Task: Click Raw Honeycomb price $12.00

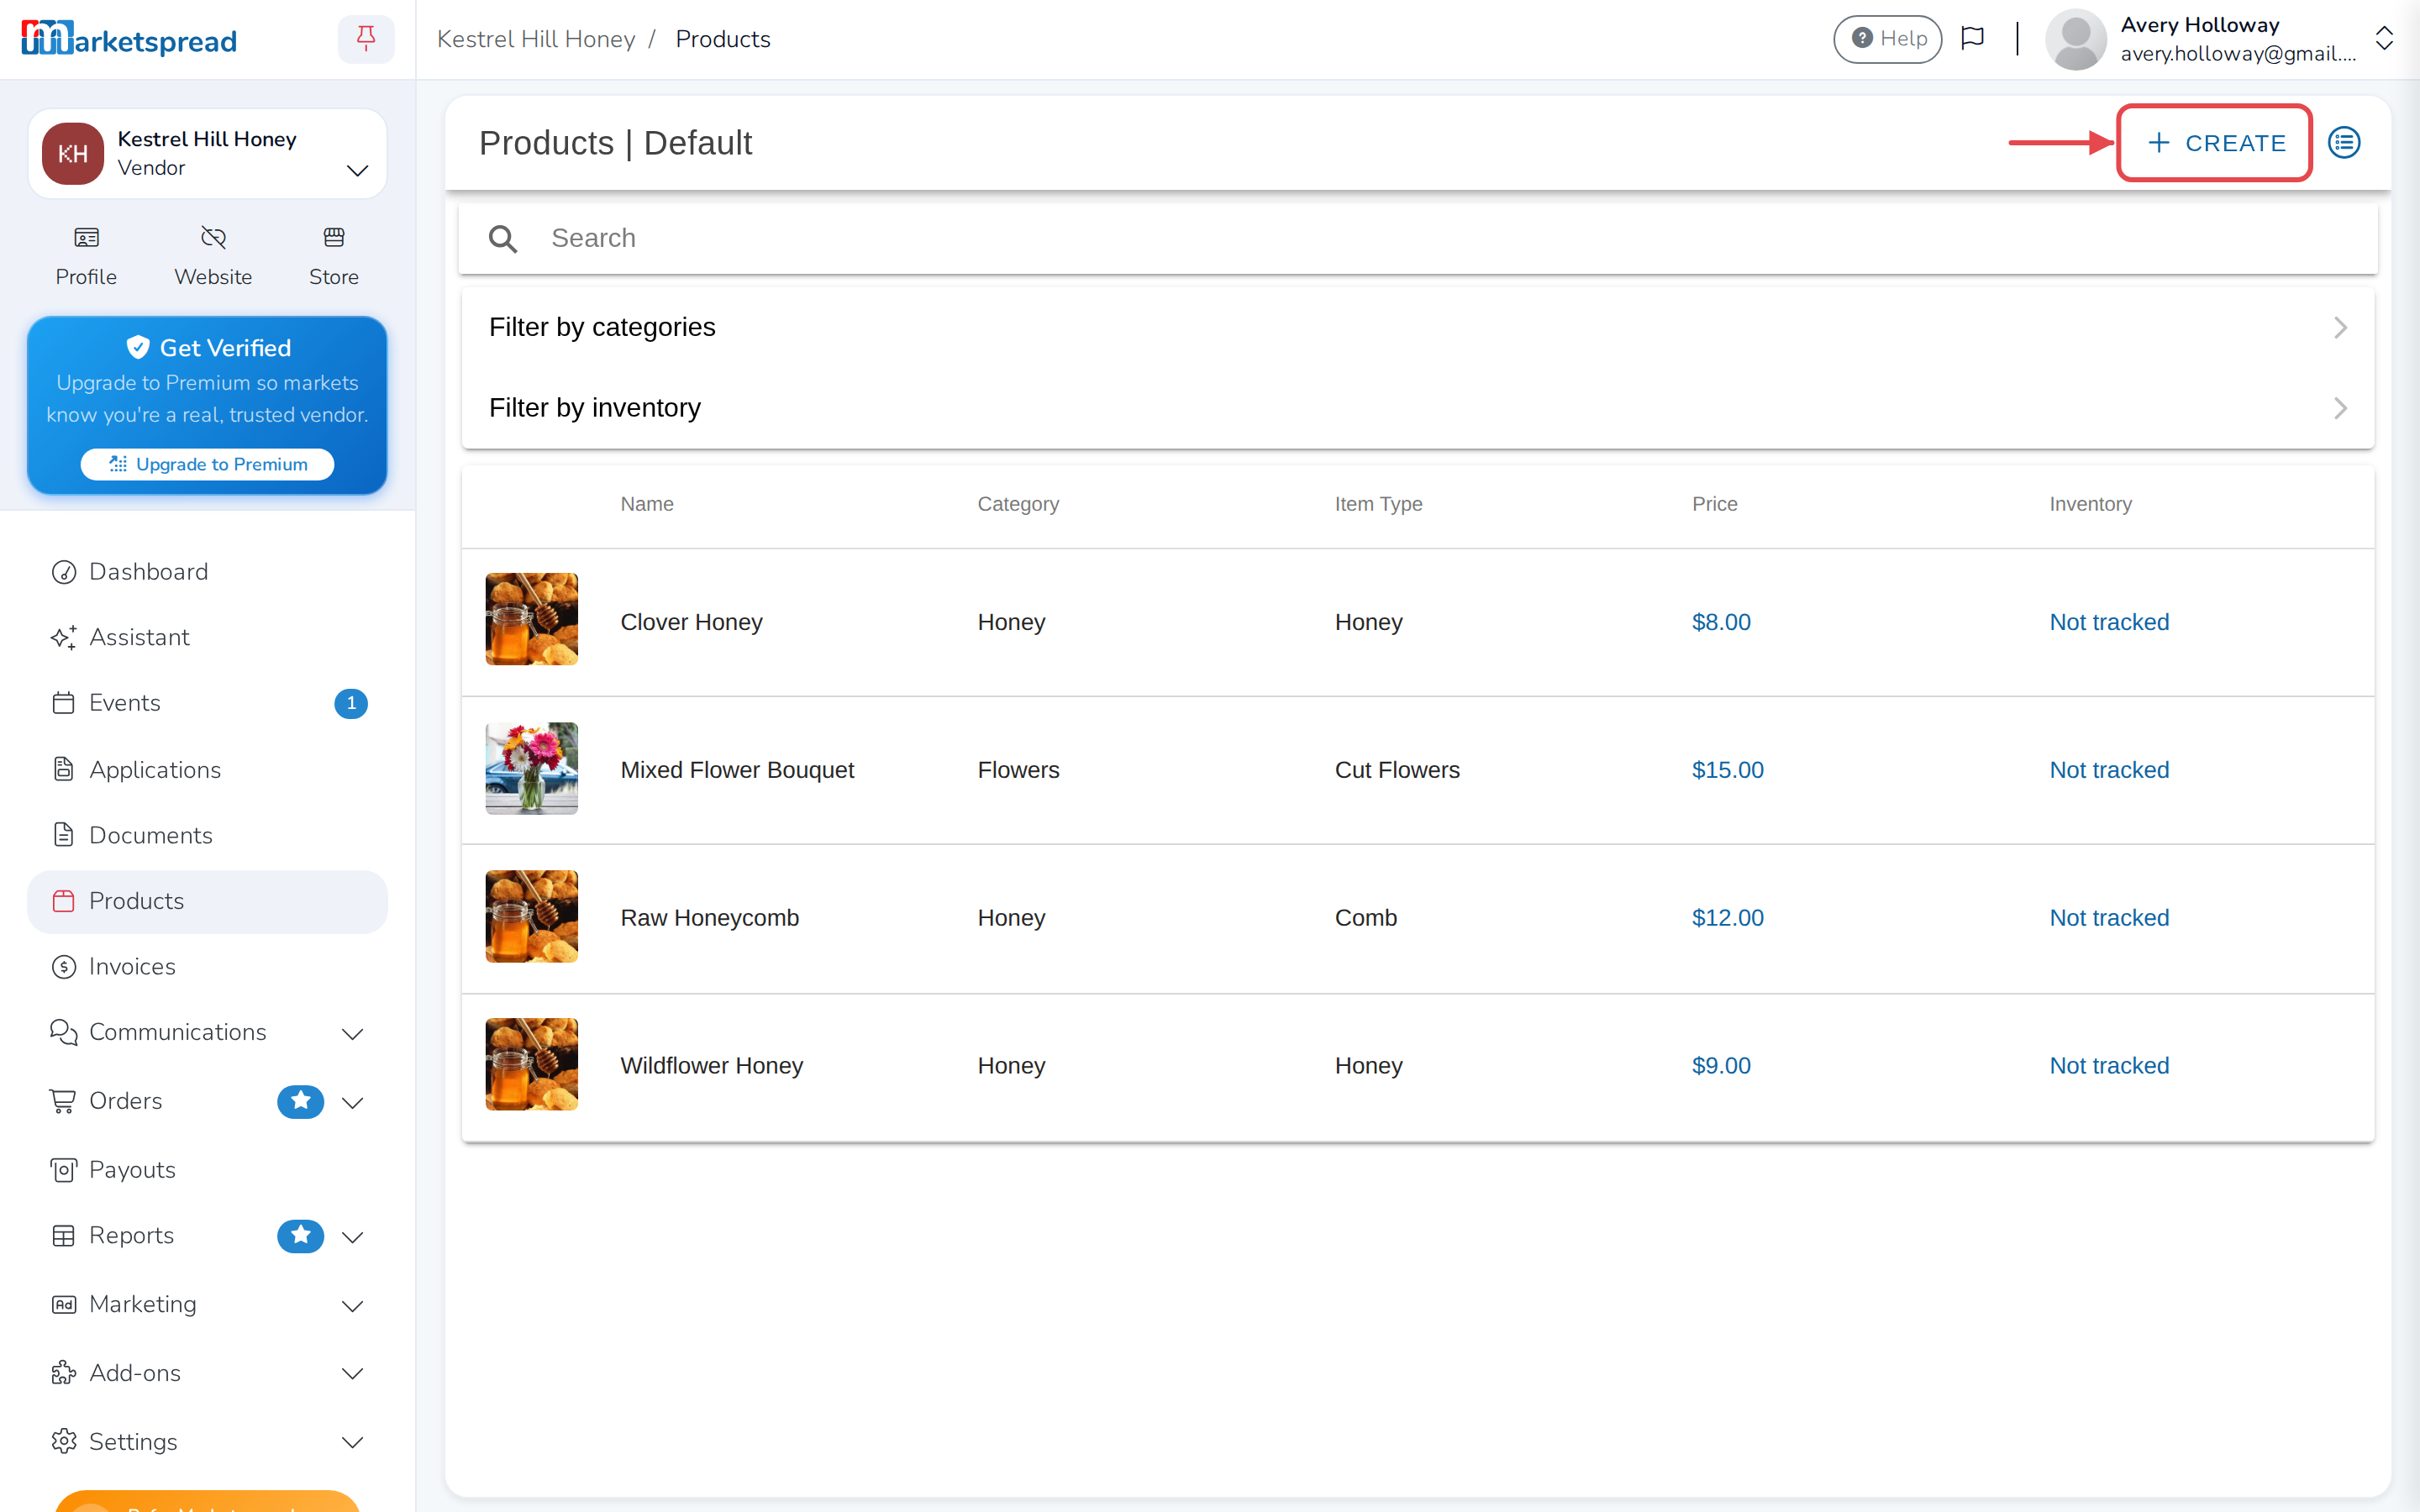Action: coord(1727,918)
